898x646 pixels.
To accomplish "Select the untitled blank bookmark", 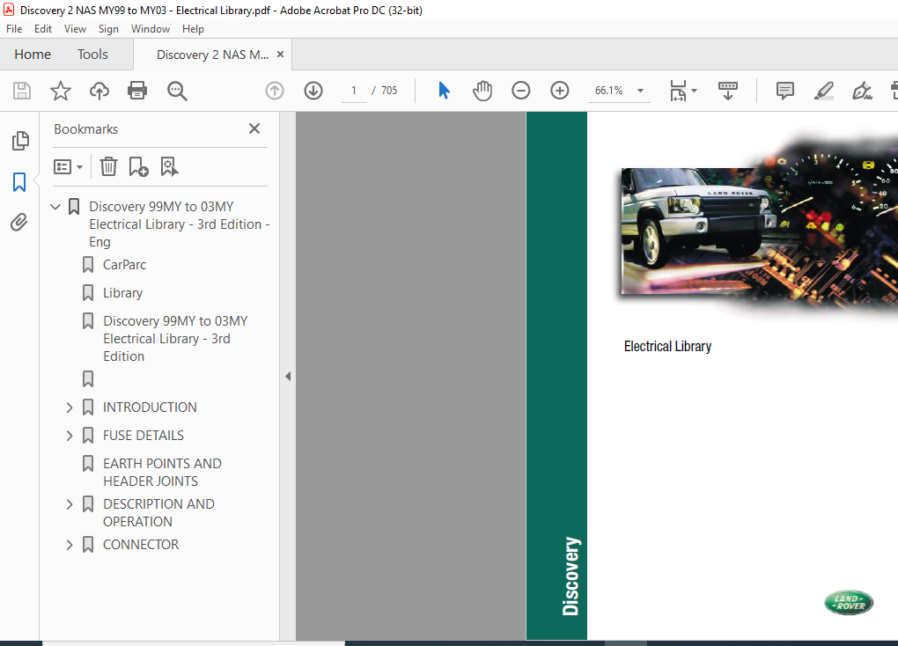I will point(88,378).
